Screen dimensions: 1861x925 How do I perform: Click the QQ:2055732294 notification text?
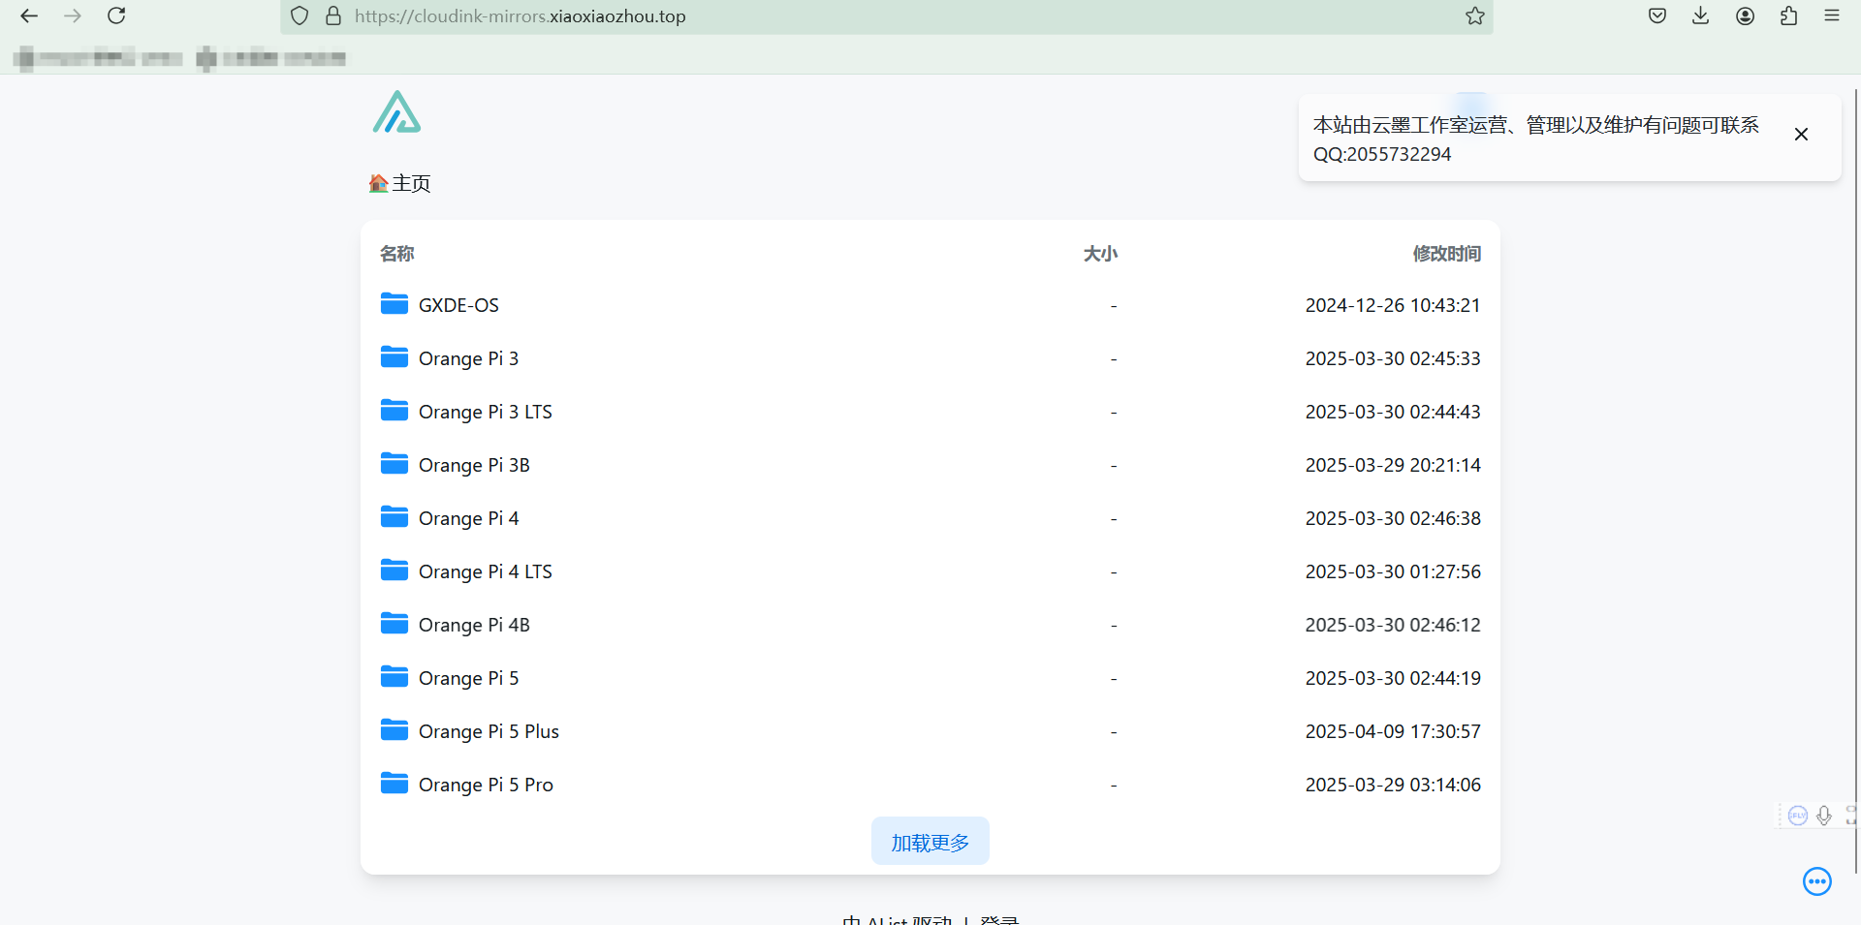pos(1382,154)
